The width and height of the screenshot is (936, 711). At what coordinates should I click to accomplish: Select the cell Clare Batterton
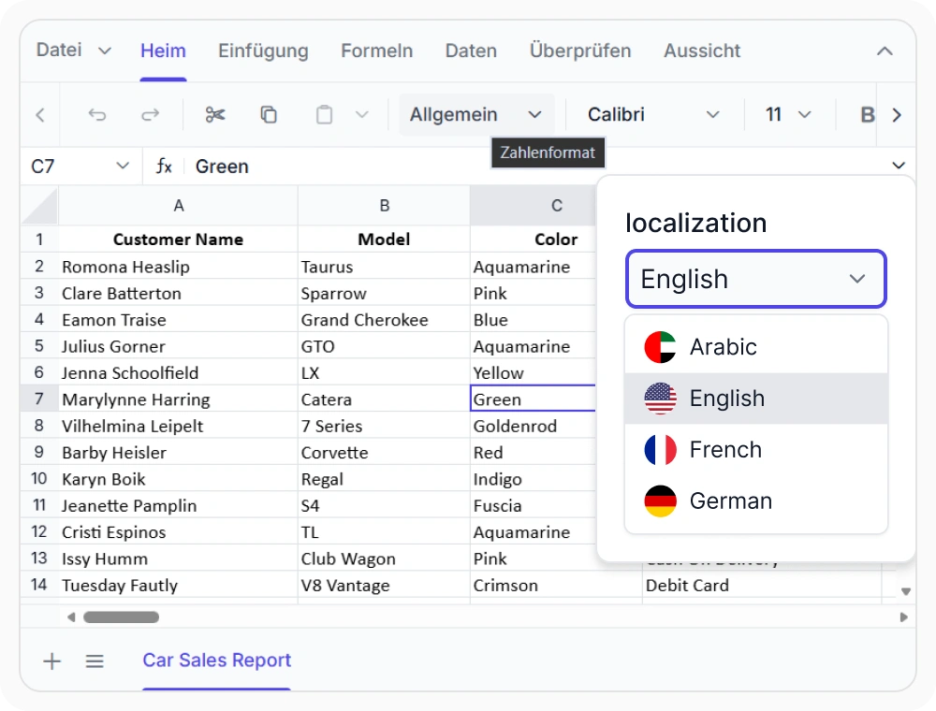[x=178, y=294]
